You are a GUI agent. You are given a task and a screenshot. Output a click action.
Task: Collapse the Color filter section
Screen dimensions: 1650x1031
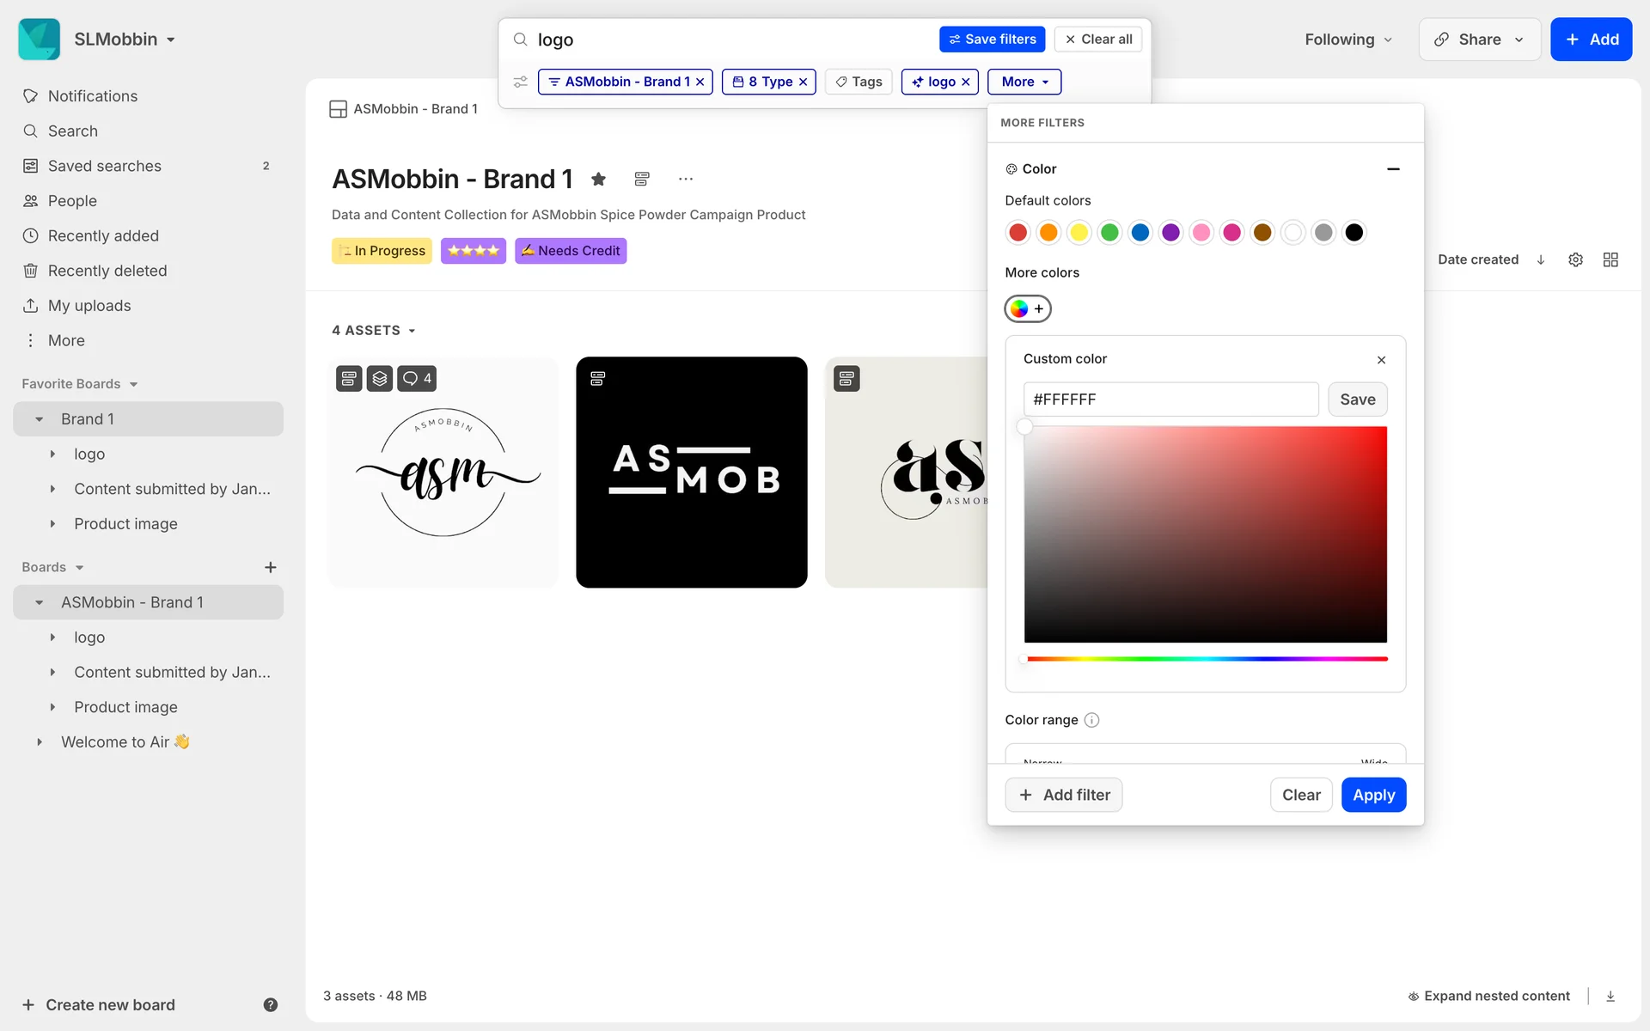click(1393, 169)
